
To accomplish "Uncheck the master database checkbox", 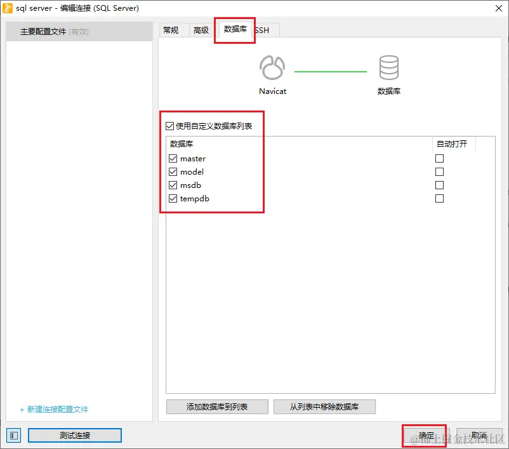I will (173, 159).
